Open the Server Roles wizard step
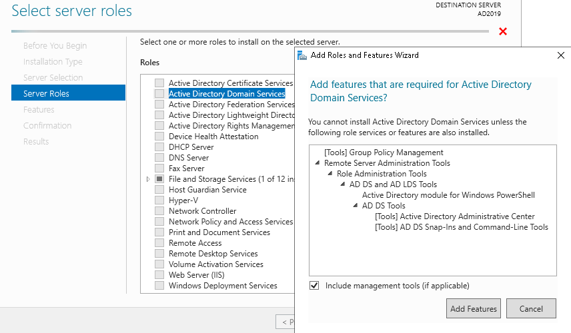 pos(69,93)
